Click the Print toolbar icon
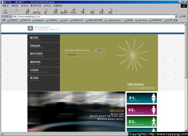The height and width of the screenshot is (136, 188). (x=101, y=11)
